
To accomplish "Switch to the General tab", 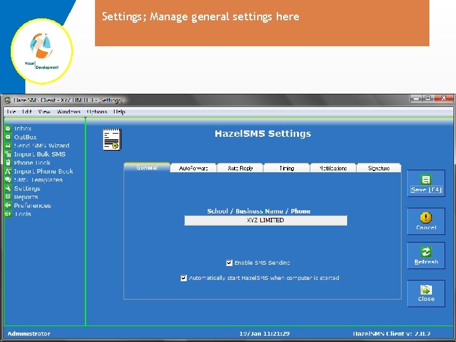I will pyautogui.click(x=147, y=167).
